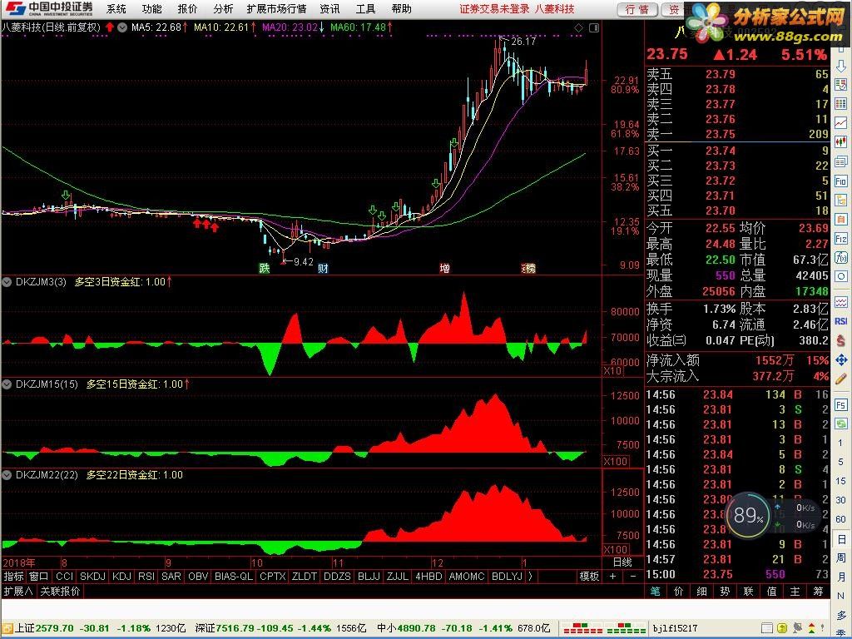The width and height of the screenshot is (852, 639).
Task: Switch to 30-minute period
Action: pos(840,500)
